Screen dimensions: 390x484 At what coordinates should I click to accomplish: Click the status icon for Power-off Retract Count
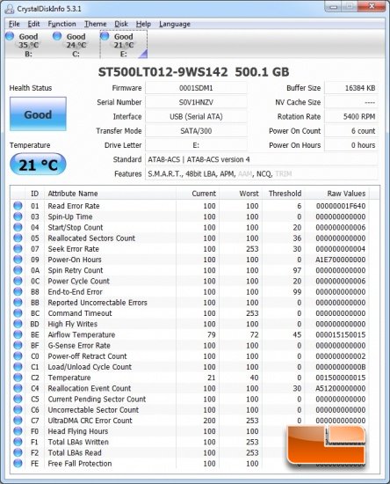(18, 356)
